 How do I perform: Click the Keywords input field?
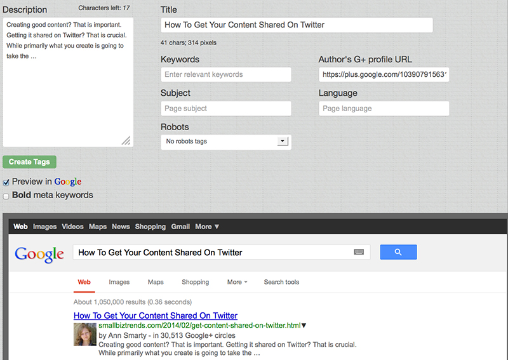click(x=226, y=74)
